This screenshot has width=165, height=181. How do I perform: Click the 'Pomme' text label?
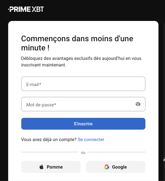(55, 167)
